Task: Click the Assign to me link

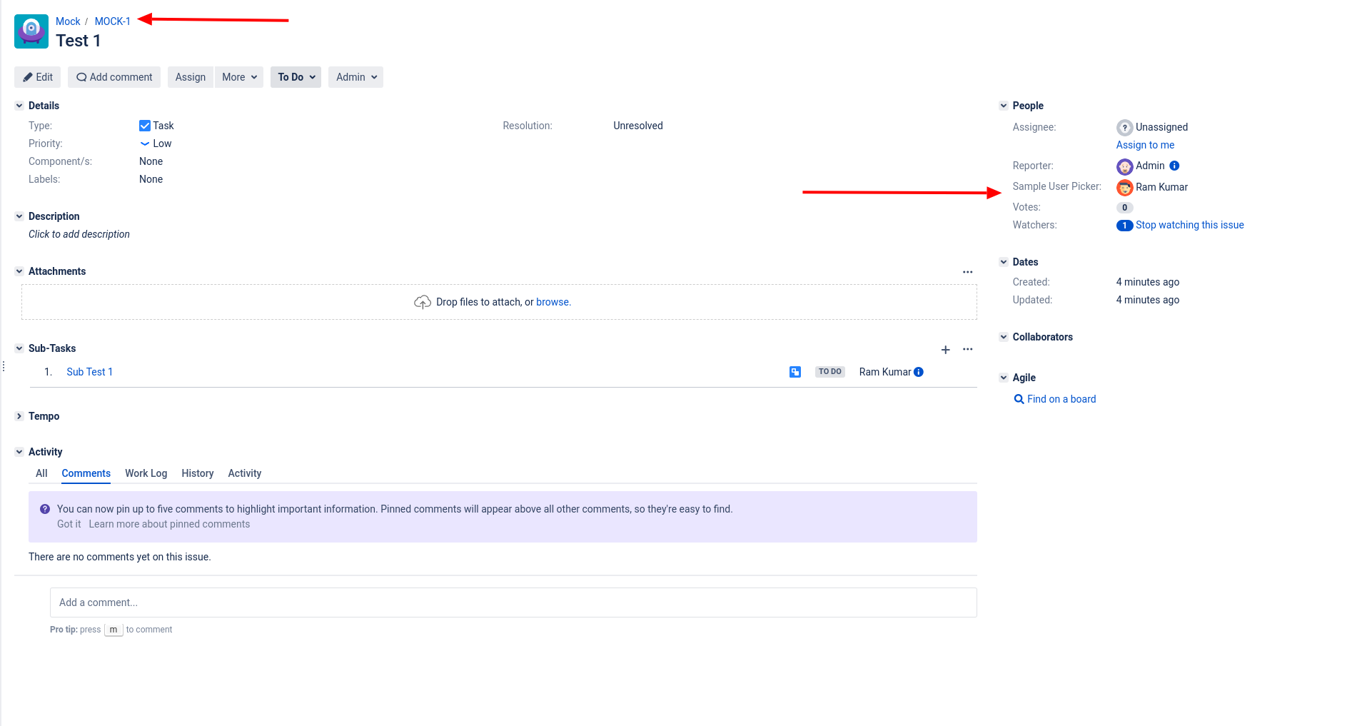Action: (x=1145, y=145)
